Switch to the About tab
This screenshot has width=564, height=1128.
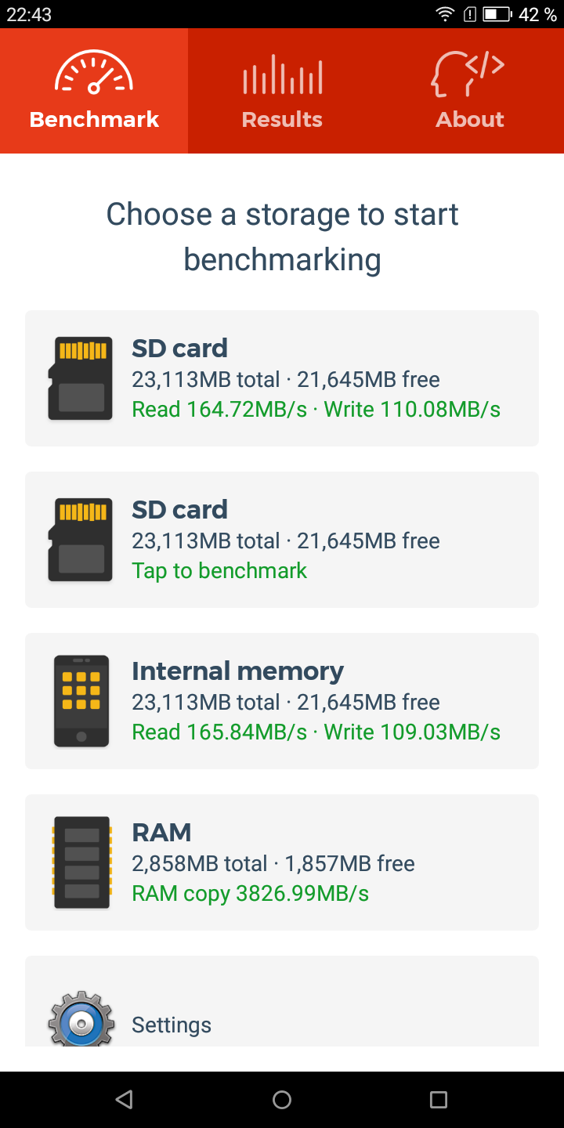[x=470, y=91]
